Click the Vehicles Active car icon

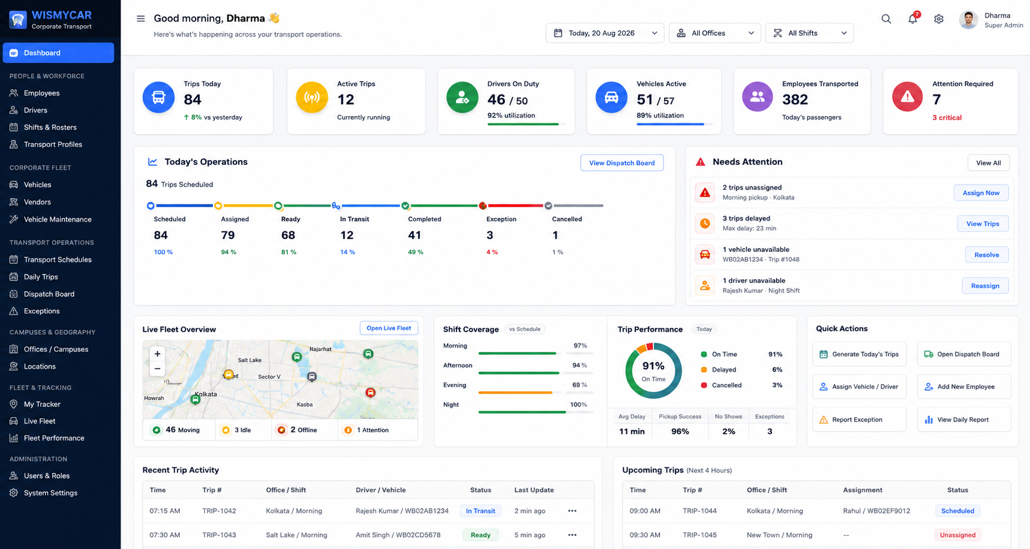pos(611,97)
